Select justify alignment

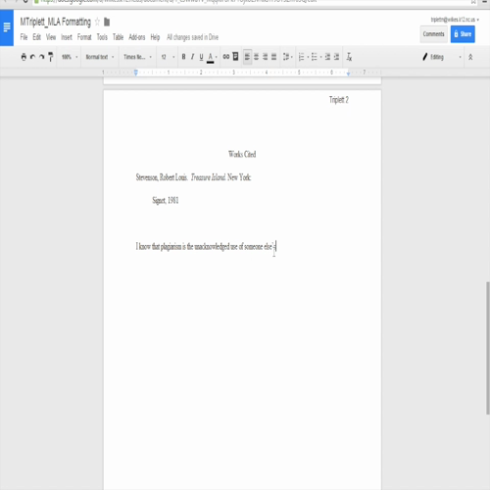274,57
